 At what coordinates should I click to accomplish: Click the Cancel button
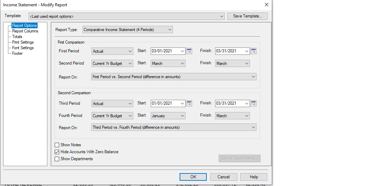pyautogui.click(x=223, y=177)
